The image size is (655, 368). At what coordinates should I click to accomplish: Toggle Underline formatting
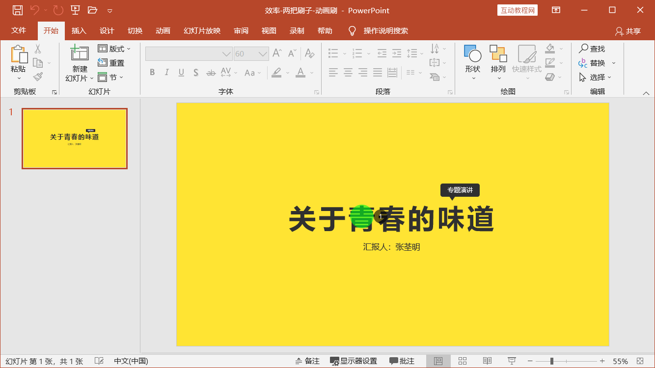tap(181, 73)
